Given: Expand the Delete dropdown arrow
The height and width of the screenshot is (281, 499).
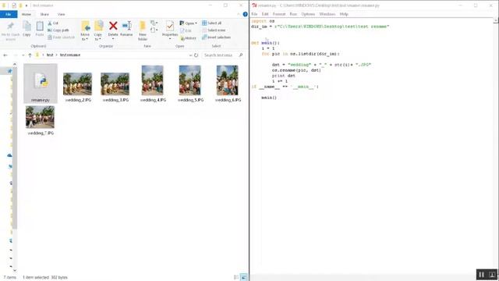Looking at the screenshot, I should (113, 39).
